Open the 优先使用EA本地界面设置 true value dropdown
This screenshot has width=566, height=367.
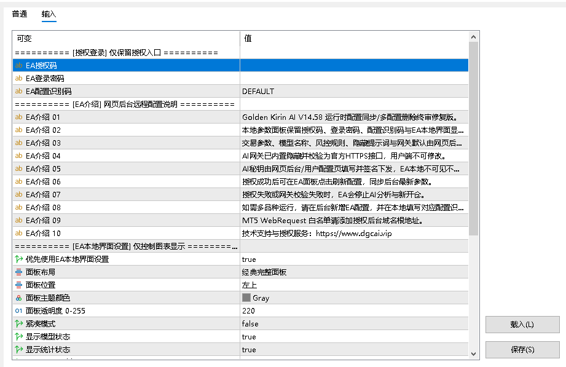[x=354, y=259]
